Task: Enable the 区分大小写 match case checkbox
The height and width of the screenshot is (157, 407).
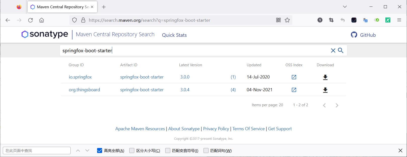Action: tap(132, 150)
